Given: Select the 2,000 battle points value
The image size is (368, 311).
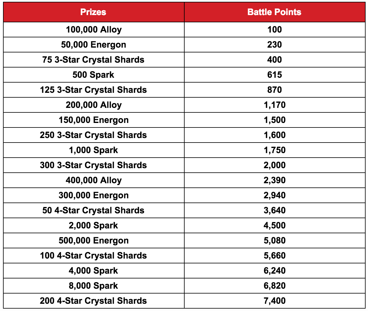Looking at the screenshot, I should (x=274, y=165).
